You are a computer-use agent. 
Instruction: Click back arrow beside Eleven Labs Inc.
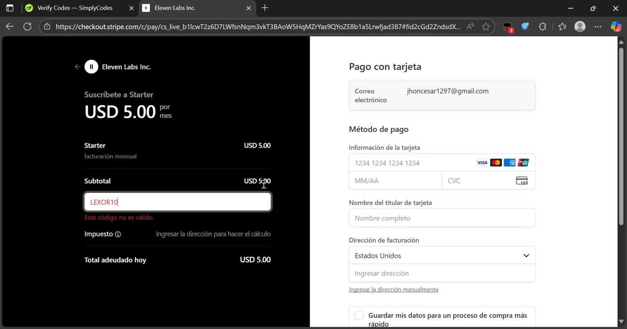(x=77, y=67)
